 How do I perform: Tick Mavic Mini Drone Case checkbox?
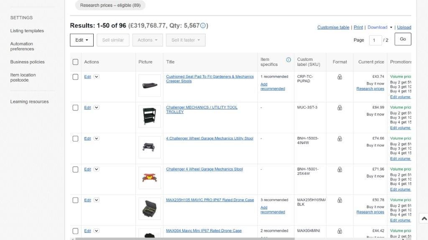(x=75, y=231)
